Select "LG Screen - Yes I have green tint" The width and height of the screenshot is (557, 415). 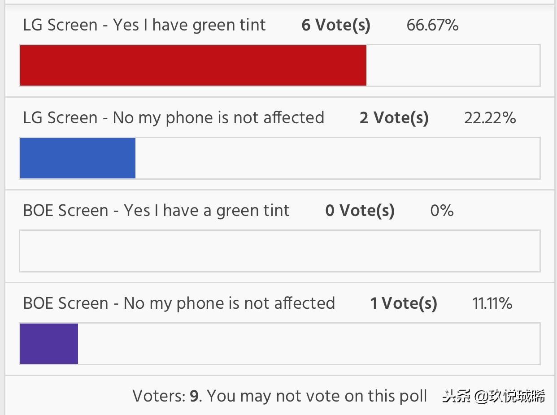tap(144, 25)
